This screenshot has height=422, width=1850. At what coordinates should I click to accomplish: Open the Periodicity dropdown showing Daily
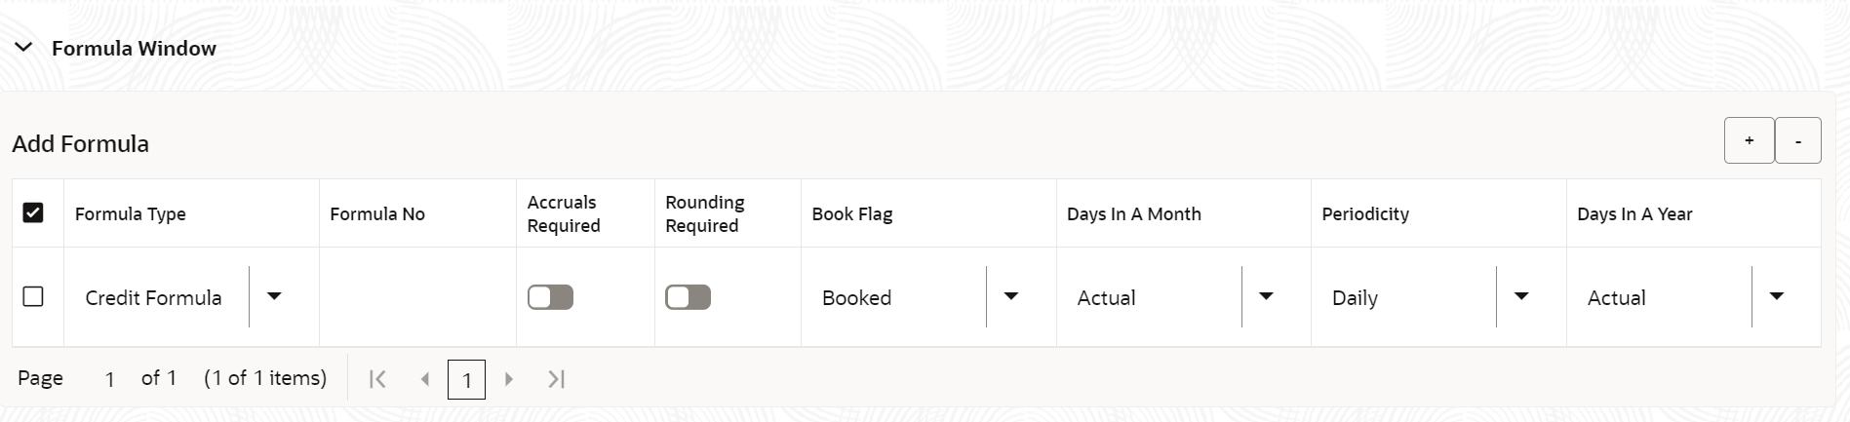coord(1520,297)
